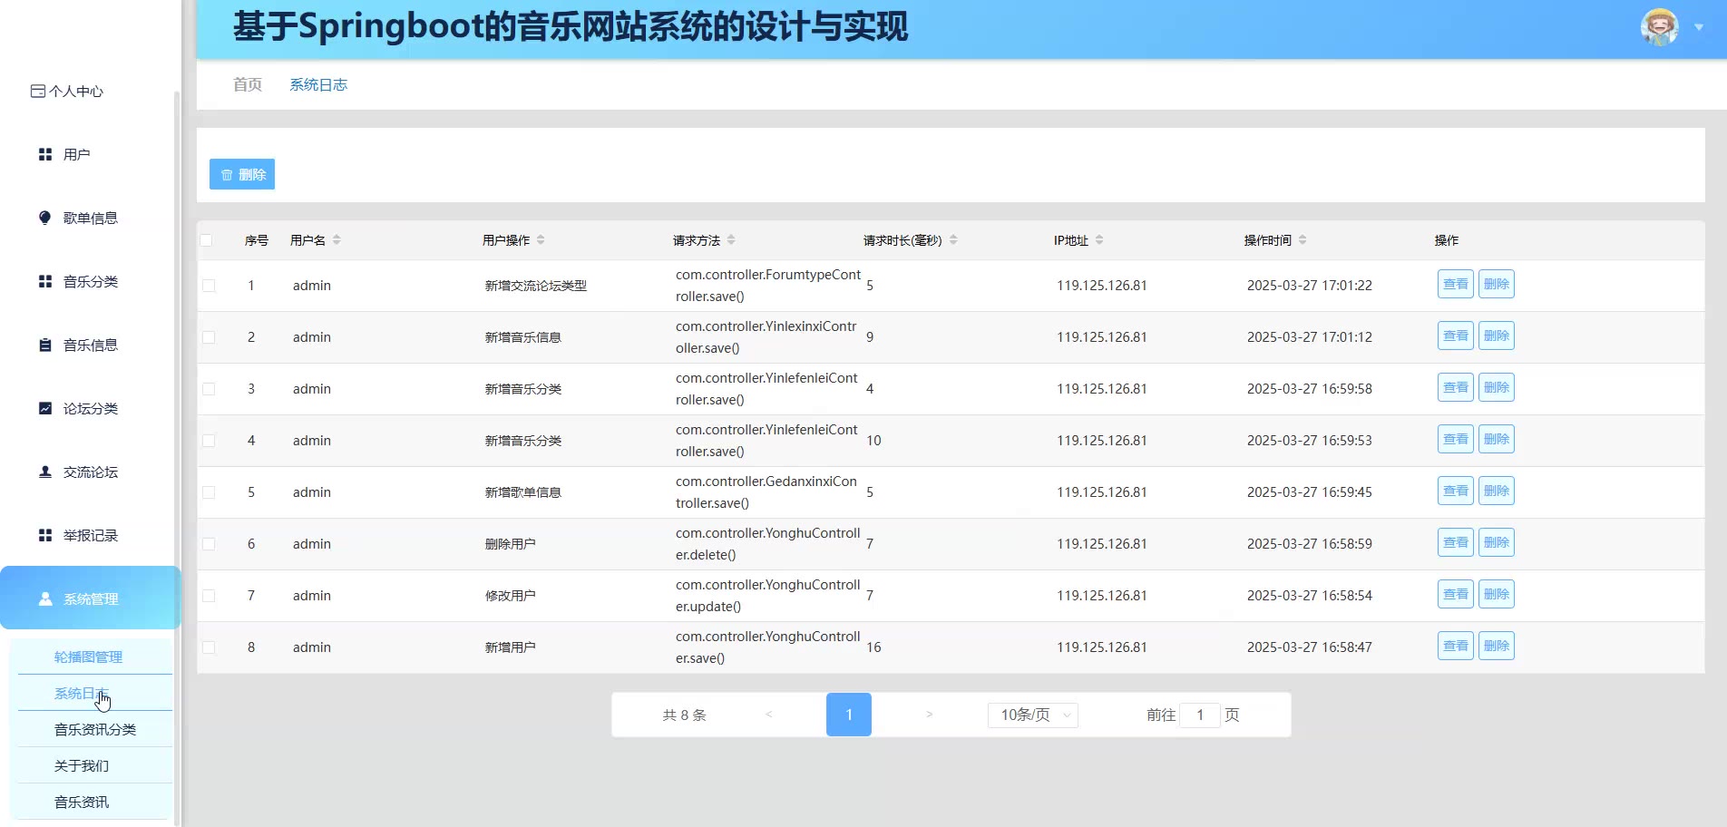The width and height of the screenshot is (1727, 827).
Task: Click the 交流论坛 person icon
Action: point(44,472)
